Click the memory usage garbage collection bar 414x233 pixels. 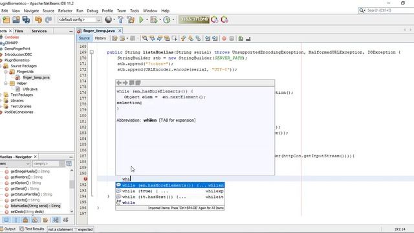pyautogui.click(x=194, y=19)
